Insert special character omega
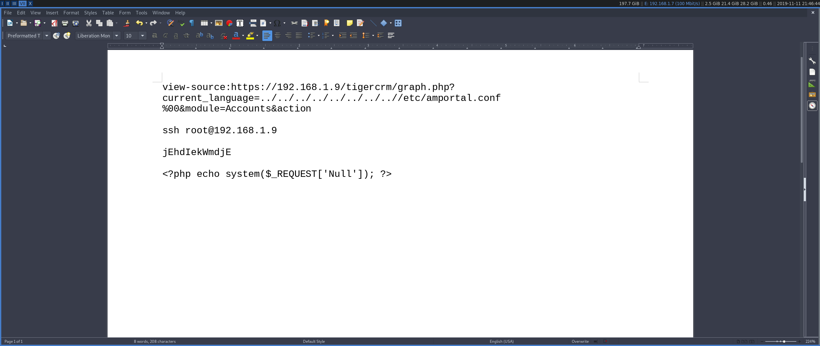 (x=277, y=23)
